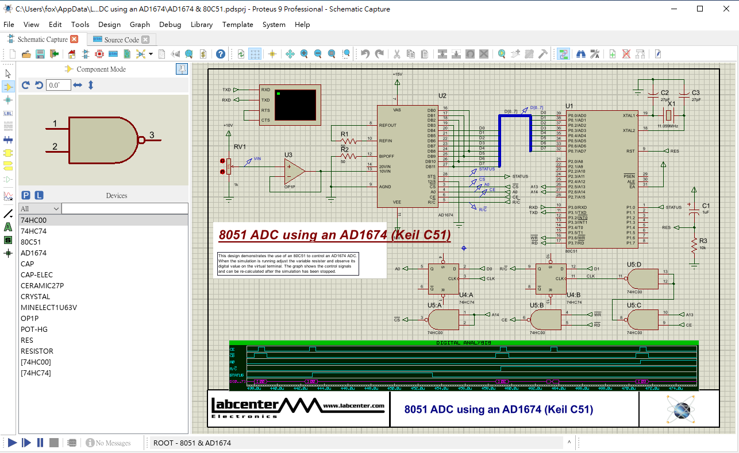Click the Redraw Display icon
739x453 pixels.
coord(241,54)
